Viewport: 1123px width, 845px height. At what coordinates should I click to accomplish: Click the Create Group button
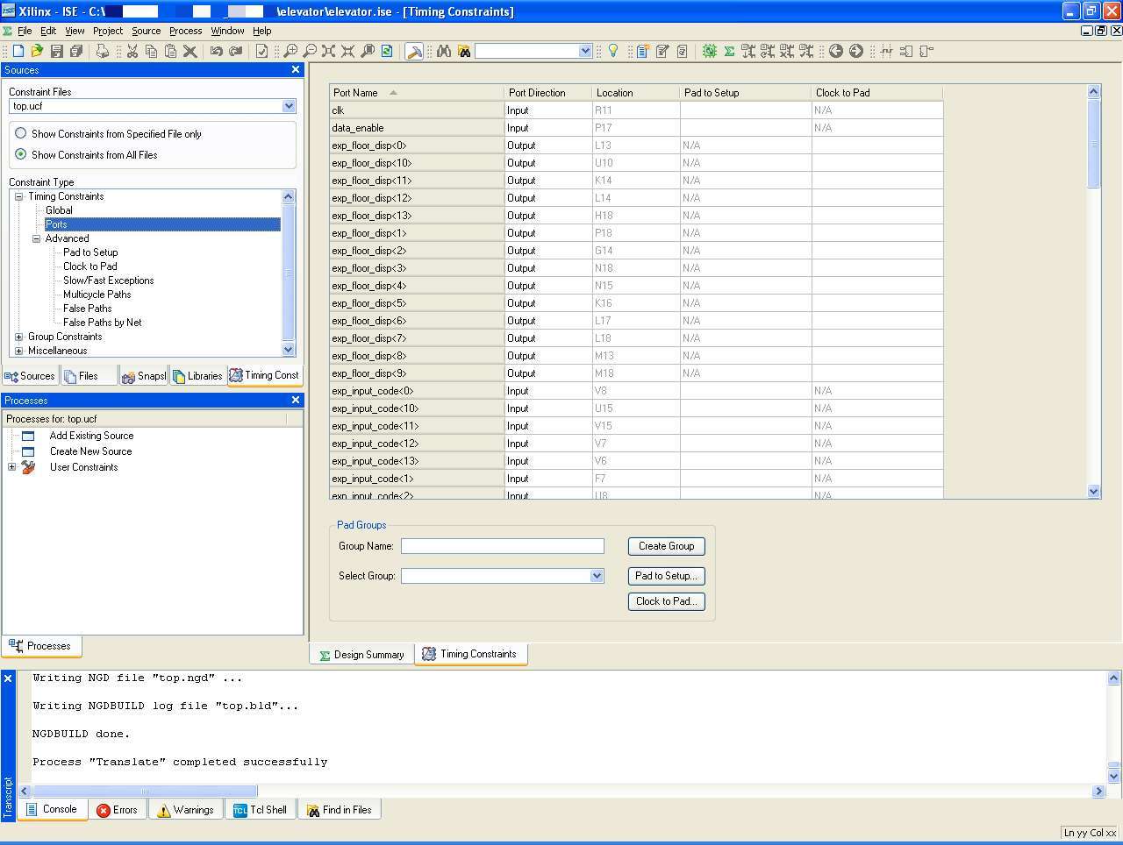pos(666,546)
